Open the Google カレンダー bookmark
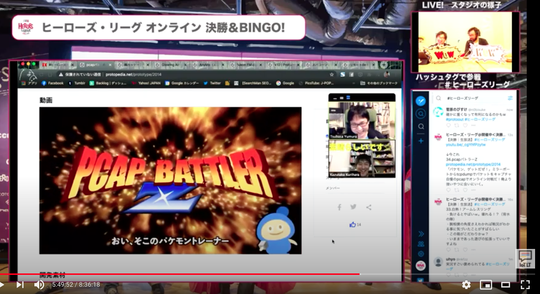This screenshot has height=294, width=540. click(x=182, y=83)
